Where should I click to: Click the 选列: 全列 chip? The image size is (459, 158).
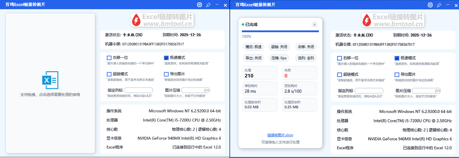306,58
